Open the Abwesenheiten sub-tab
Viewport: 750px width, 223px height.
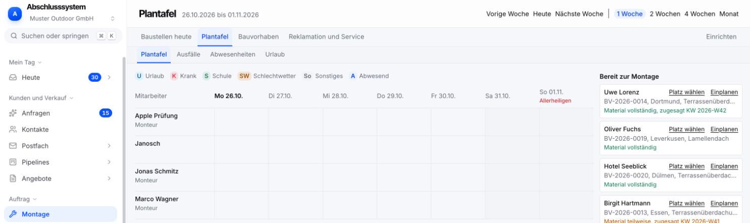232,54
